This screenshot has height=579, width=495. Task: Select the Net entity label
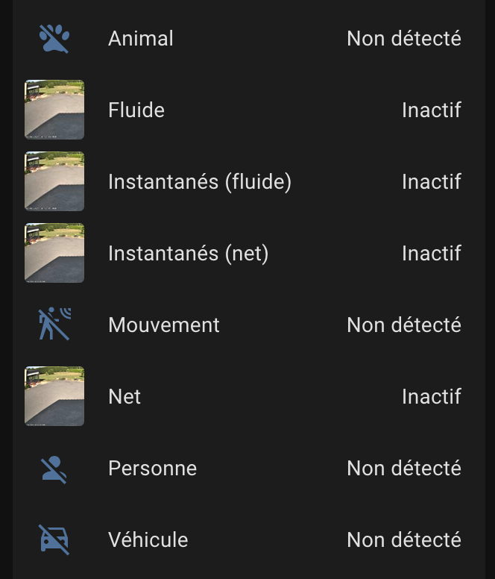click(124, 396)
